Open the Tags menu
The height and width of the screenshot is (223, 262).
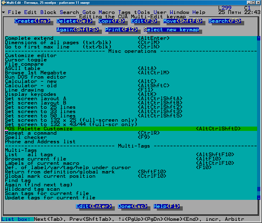(x=125, y=12)
